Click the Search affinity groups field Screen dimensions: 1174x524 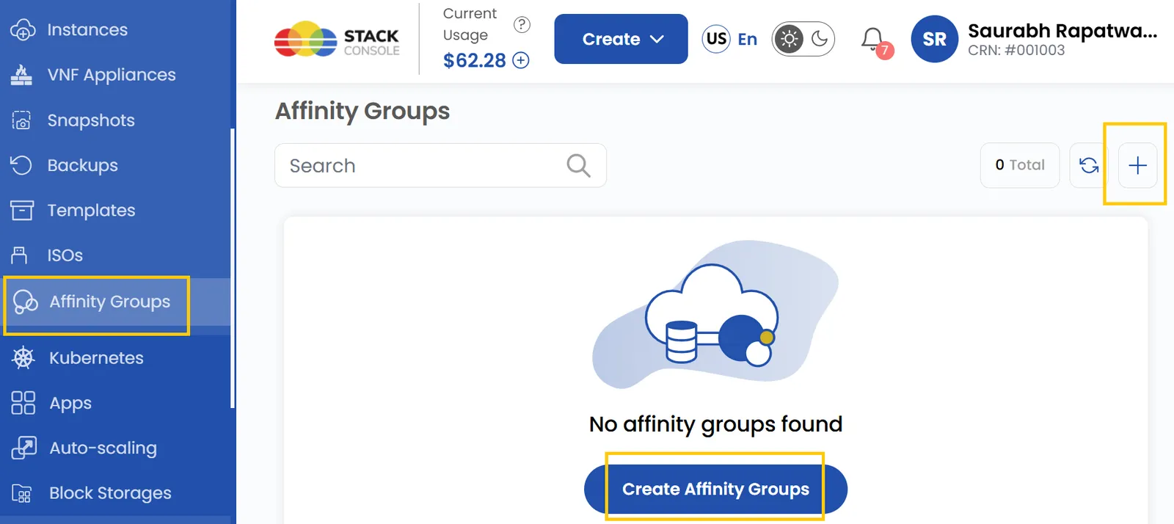440,165
